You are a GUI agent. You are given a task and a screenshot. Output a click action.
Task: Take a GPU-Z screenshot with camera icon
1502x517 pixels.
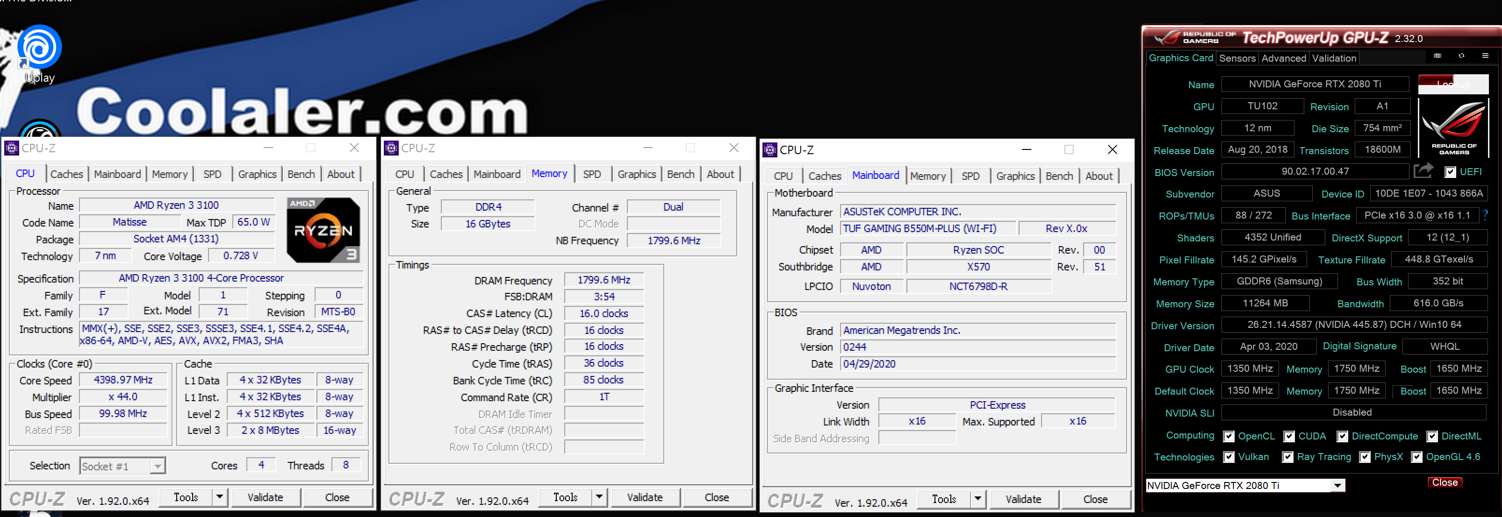pos(1437,56)
